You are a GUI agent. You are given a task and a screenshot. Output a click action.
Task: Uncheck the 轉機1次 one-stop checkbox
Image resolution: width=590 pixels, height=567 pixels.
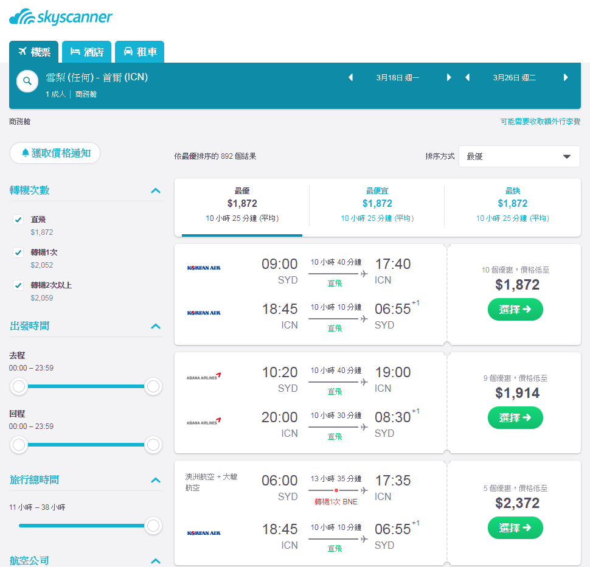[18, 252]
